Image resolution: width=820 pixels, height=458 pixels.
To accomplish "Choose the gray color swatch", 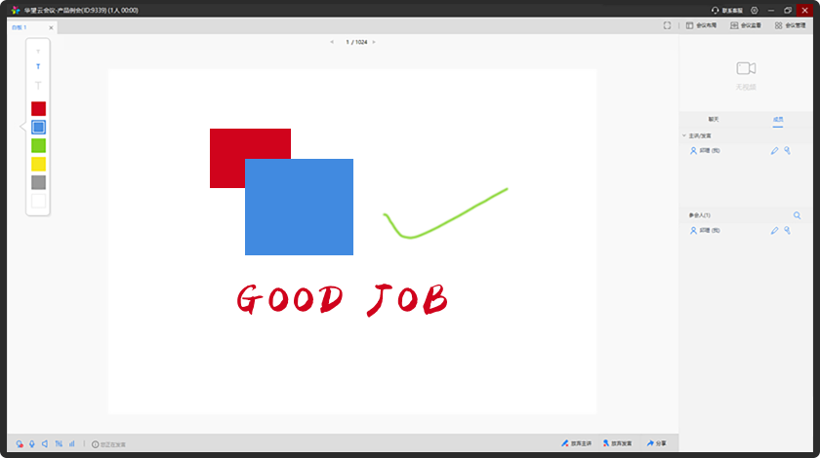I will 38,182.
